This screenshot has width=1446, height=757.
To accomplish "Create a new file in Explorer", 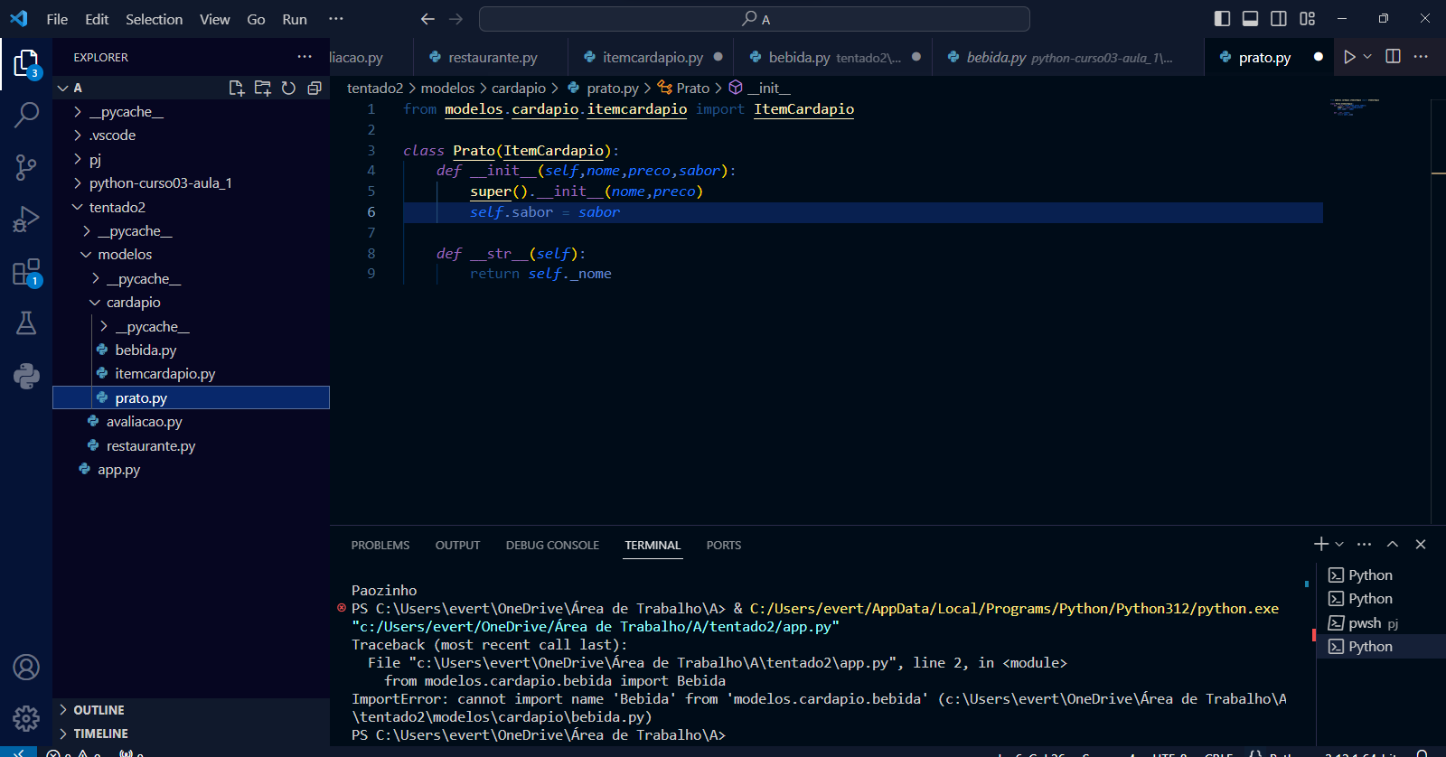I will 237,88.
